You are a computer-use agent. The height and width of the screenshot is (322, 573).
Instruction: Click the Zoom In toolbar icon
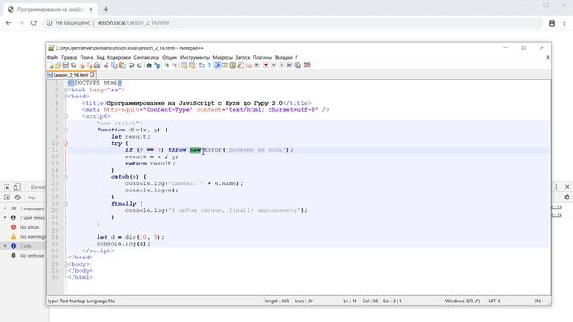[x=167, y=65]
